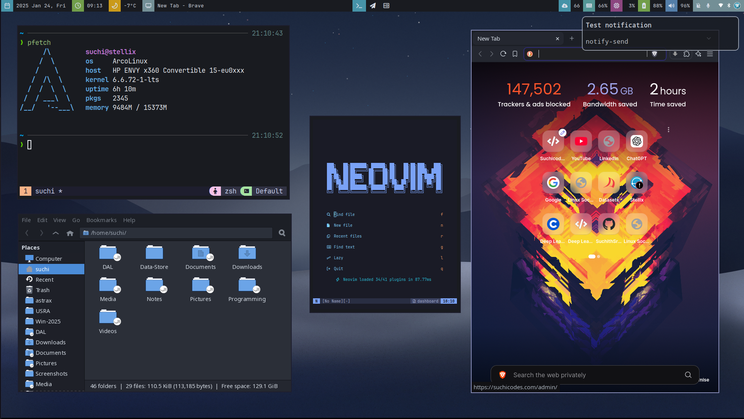
Task: Open Brave Leo AI sparkle icon
Action: tap(698, 54)
